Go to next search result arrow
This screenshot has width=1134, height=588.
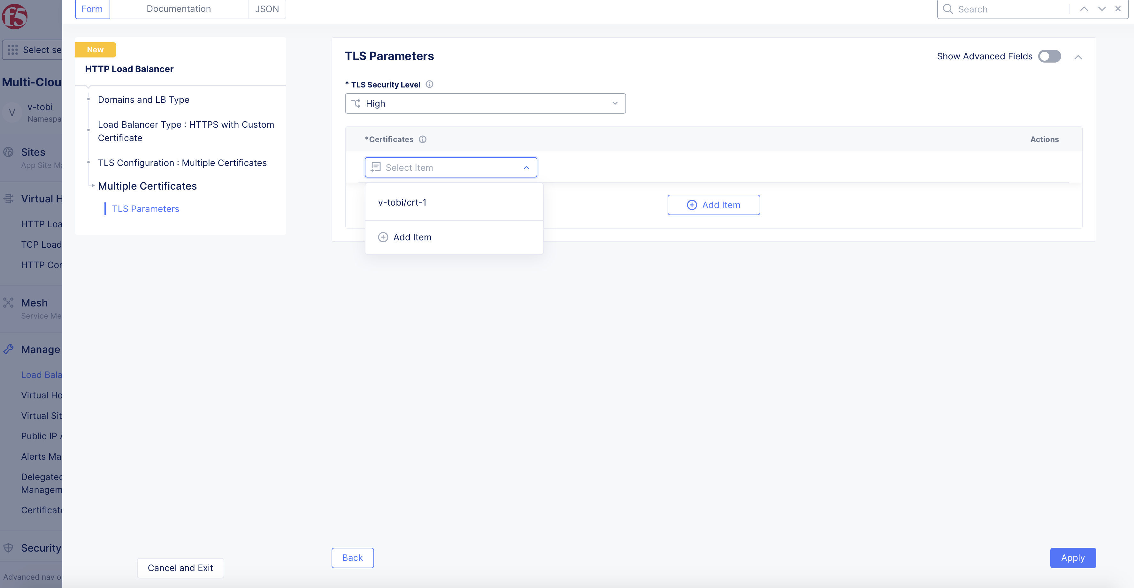pyautogui.click(x=1101, y=9)
